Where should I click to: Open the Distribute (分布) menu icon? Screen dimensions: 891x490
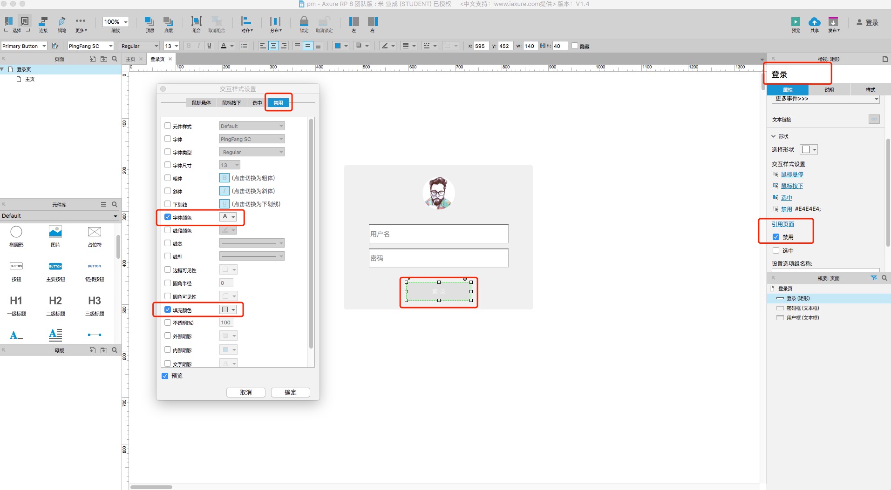pyautogui.click(x=275, y=21)
